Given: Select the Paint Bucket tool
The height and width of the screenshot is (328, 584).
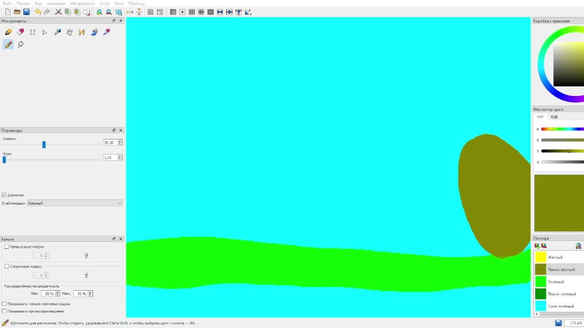Looking at the screenshot, I should (94, 32).
